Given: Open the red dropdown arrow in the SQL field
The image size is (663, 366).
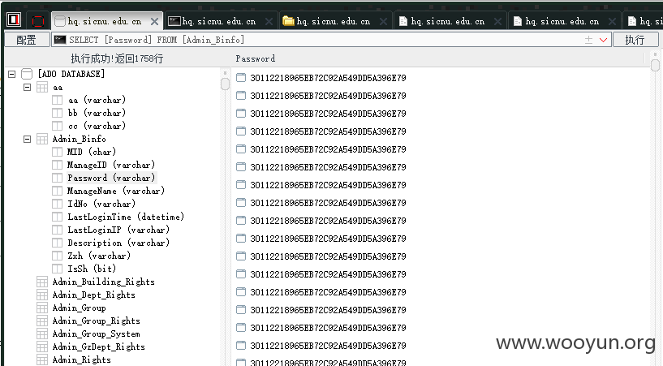Looking at the screenshot, I should [604, 40].
